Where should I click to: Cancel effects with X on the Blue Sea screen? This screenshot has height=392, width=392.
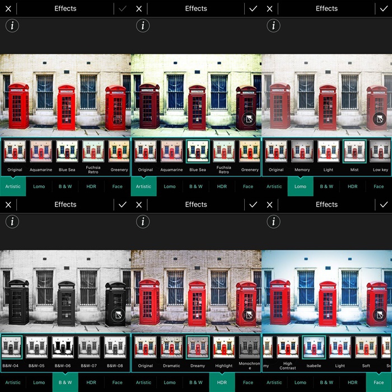139,9
